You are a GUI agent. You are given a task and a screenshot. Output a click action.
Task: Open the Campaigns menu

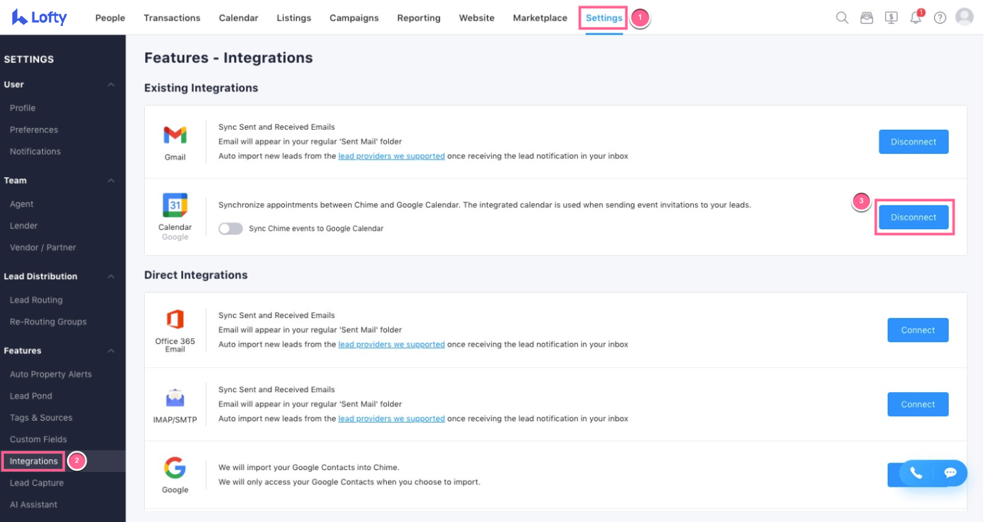coord(354,18)
